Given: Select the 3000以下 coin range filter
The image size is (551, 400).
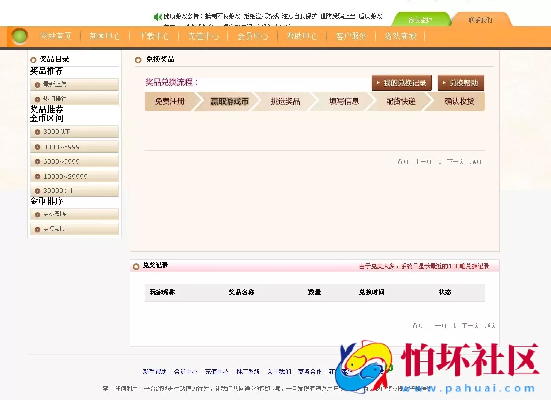Looking at the screenshot, I should [x=74, y=132].
